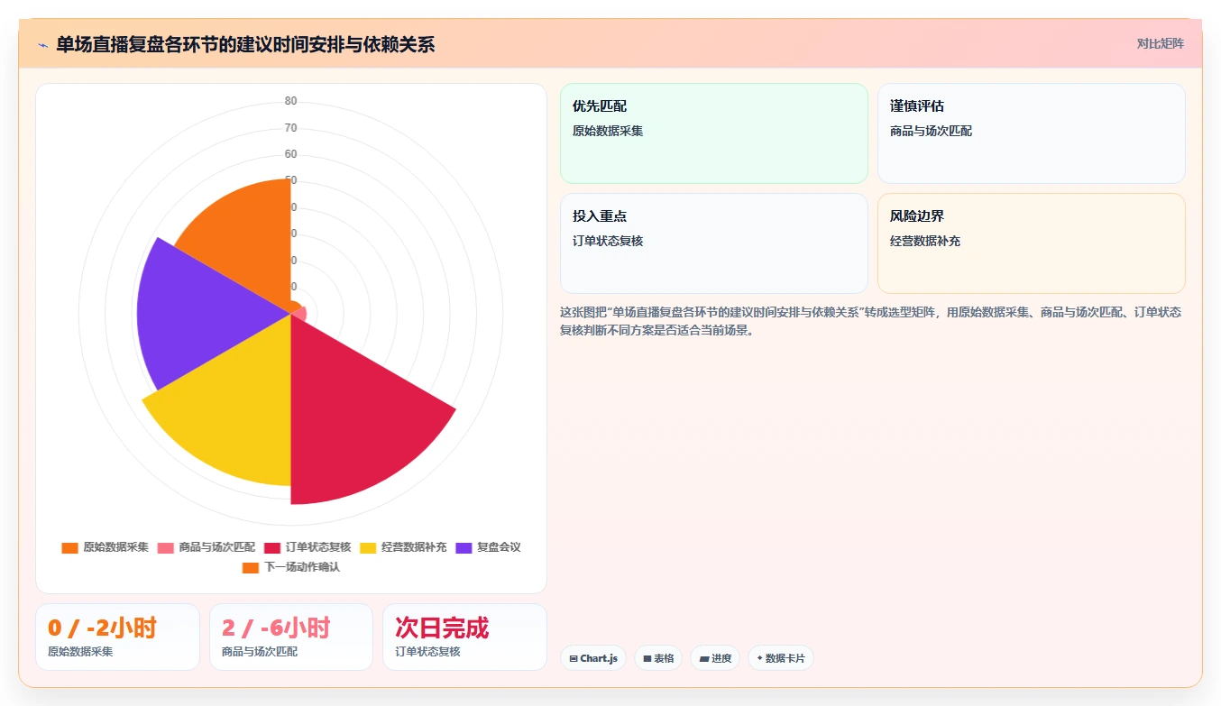Open the 投入重点 matrix card
This screenshot has width=1221, height=706.
[714, 243]
